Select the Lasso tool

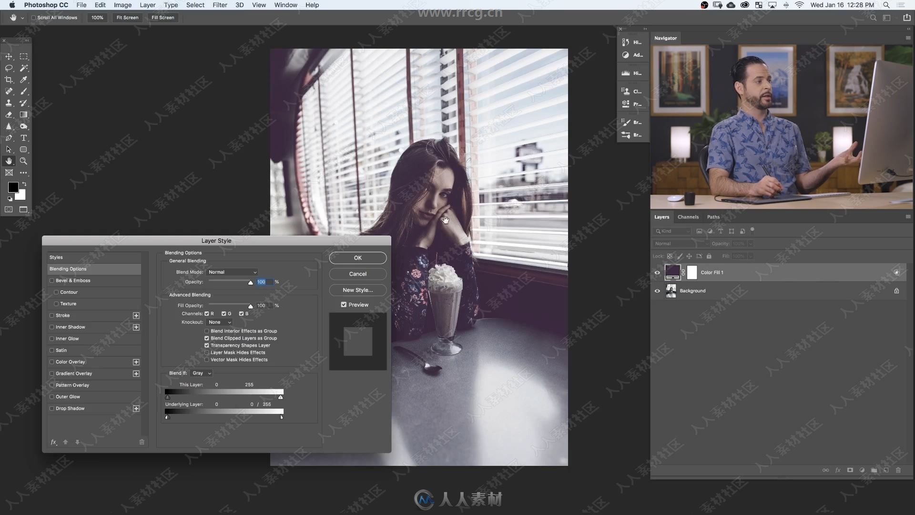pyautogui.click(x=9, y=68)
